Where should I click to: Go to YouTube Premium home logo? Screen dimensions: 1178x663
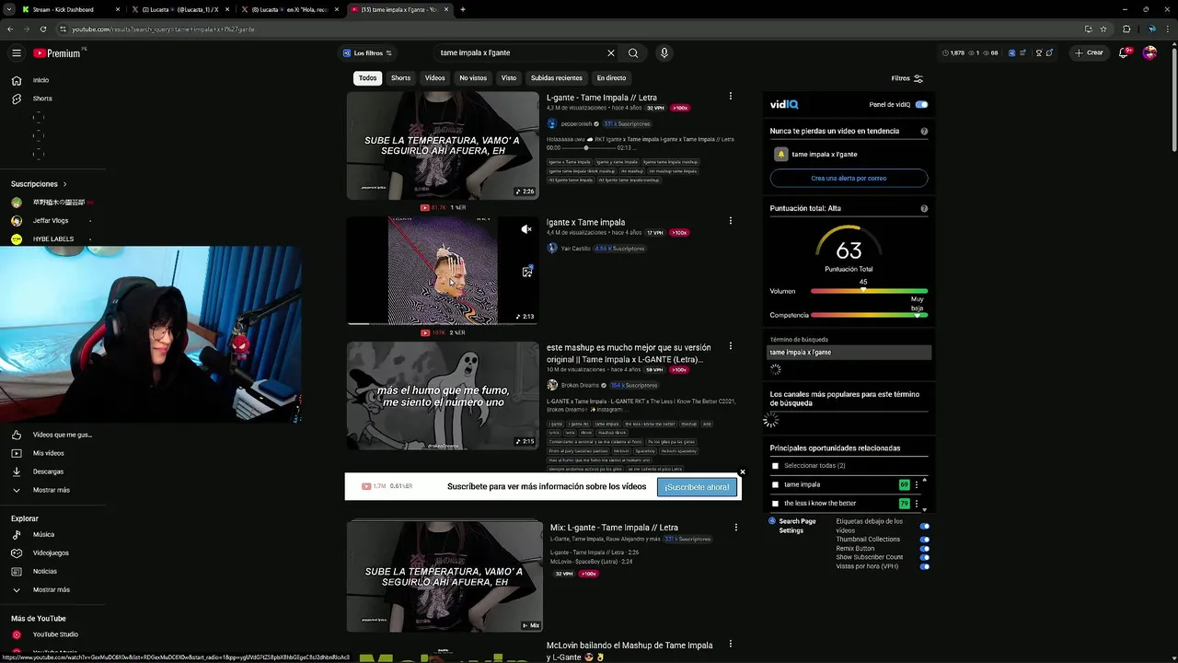(x=58, y=53)
